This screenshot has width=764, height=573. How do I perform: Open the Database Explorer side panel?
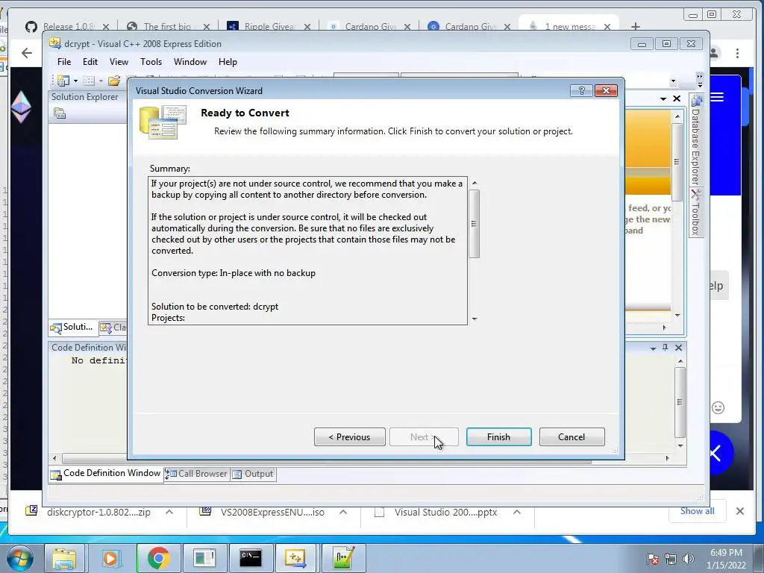click(696, 140)
